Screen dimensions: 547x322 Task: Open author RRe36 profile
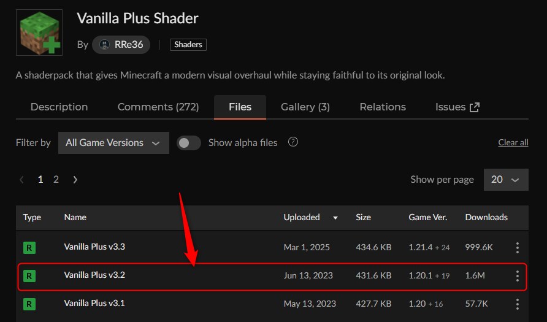[x=121, y=45]
